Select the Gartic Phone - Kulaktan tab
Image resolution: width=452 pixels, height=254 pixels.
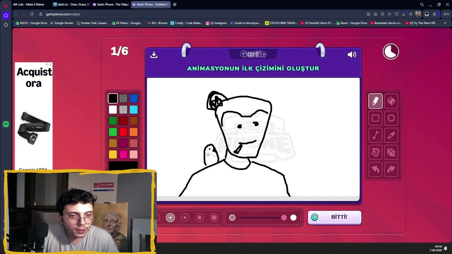coord(150,5)
